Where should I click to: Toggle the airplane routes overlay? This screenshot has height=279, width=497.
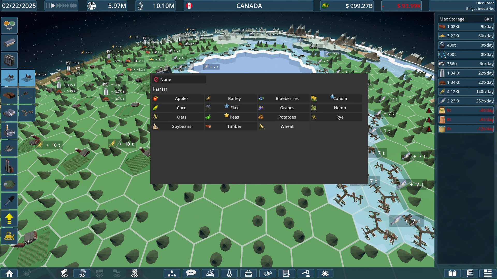click(117, 273)
